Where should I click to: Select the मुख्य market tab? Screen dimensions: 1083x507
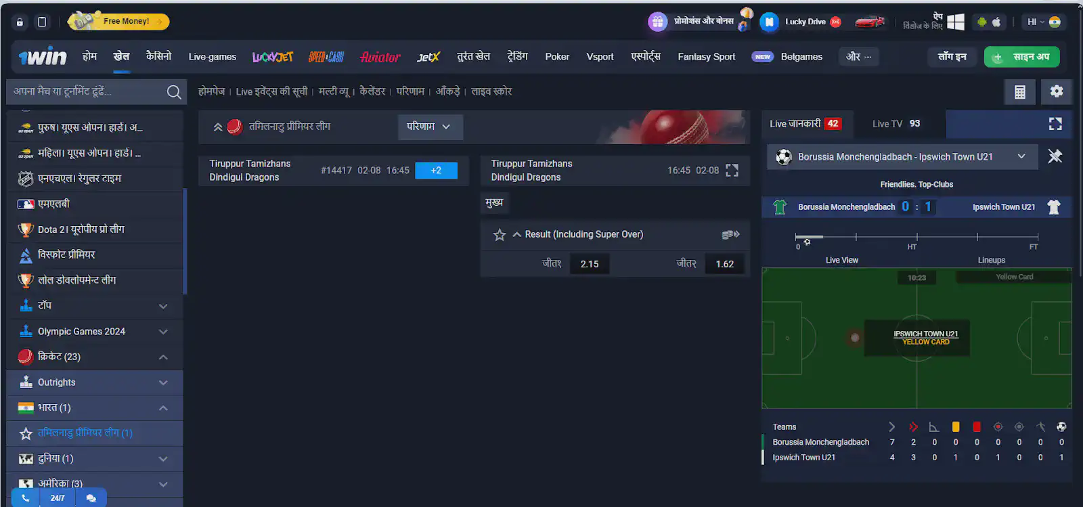click(494, 202)
